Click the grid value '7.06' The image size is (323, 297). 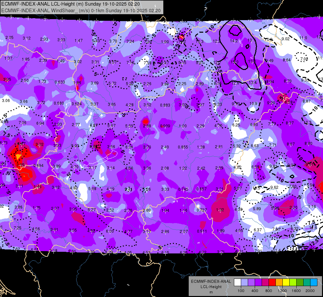click(22, 123)
